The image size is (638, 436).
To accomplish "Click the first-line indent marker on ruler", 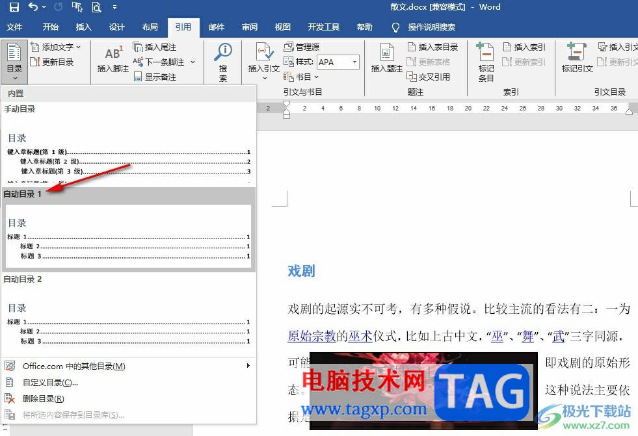I will coord(286,104).
